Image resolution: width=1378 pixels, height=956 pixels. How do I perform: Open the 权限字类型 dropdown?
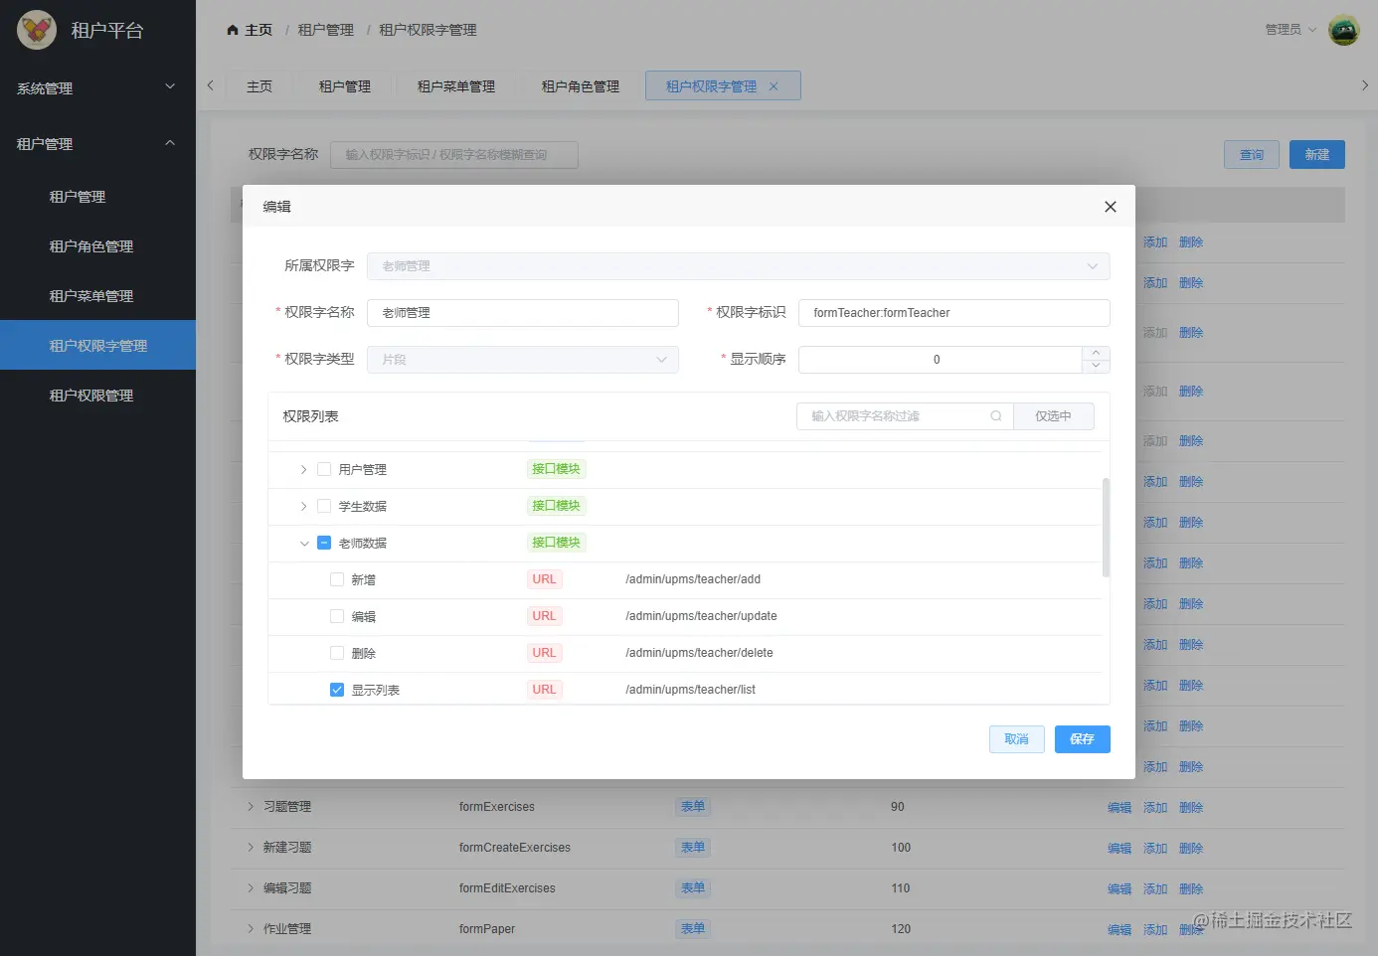[523, 360]
